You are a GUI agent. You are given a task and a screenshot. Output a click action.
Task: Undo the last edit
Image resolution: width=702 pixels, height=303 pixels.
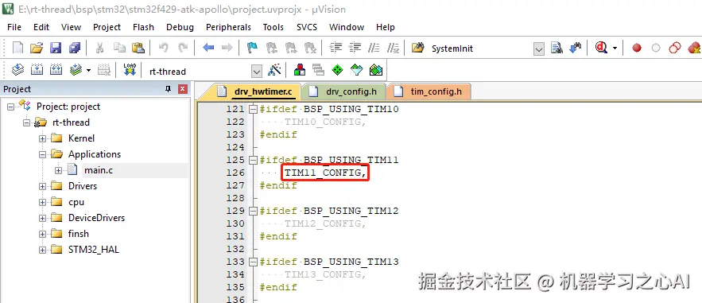(164, 48)
